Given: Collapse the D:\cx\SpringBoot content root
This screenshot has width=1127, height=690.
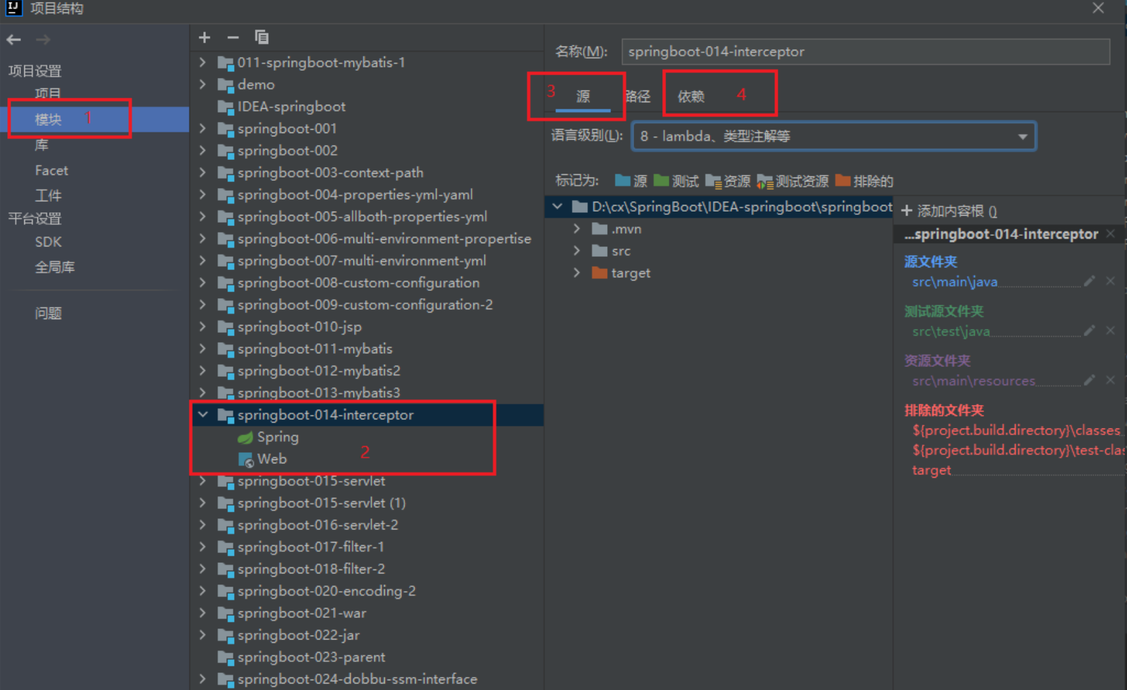Looking at the screenshot, I should pos(557,207).
